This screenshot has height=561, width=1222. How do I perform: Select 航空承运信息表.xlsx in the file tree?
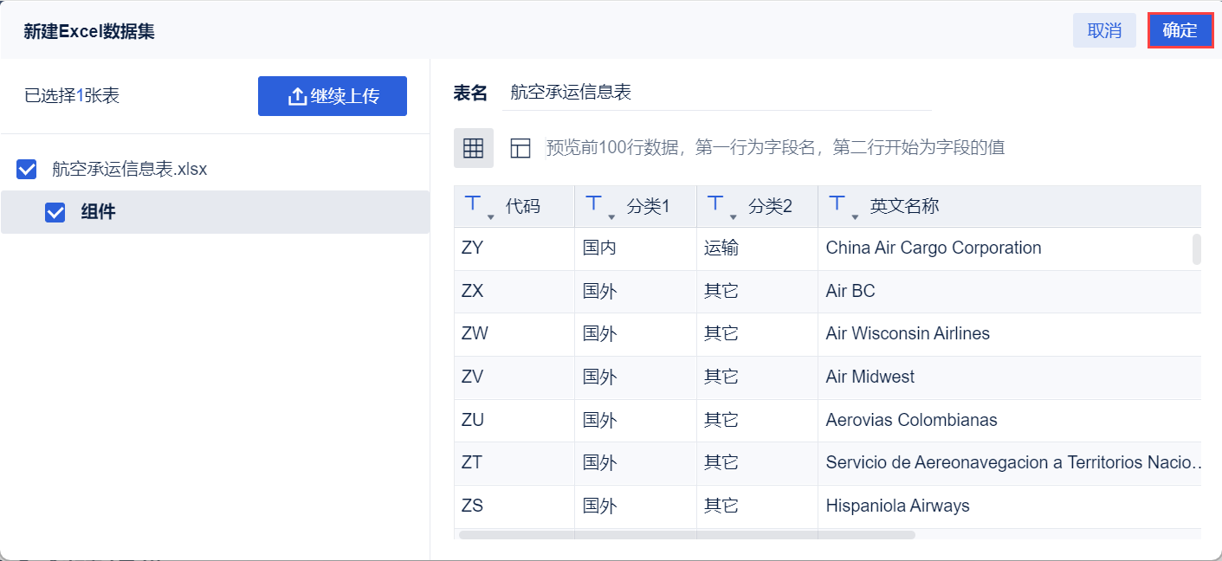[130, 170]
